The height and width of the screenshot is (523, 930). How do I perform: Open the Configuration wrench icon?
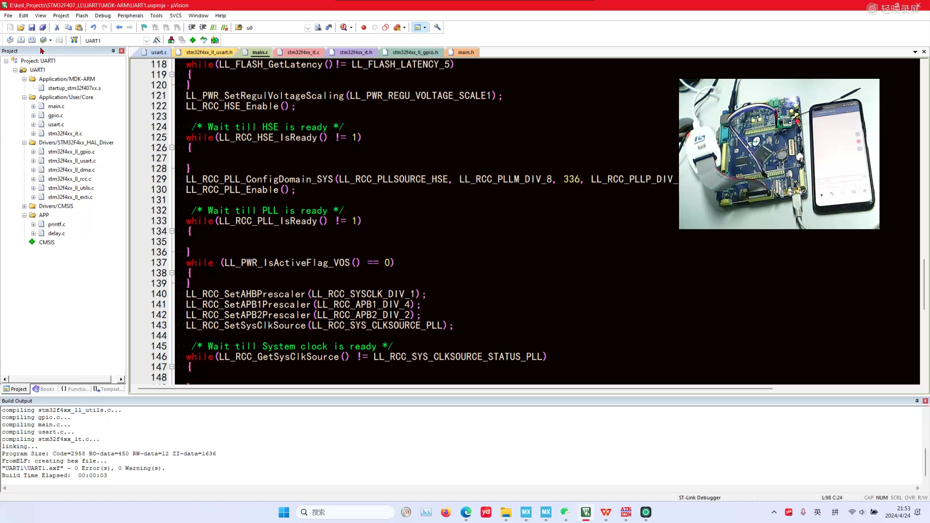[x=437, y=27]
